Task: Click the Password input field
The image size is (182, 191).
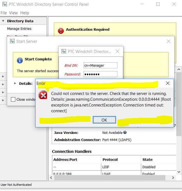Action: [x=100, y=74]
